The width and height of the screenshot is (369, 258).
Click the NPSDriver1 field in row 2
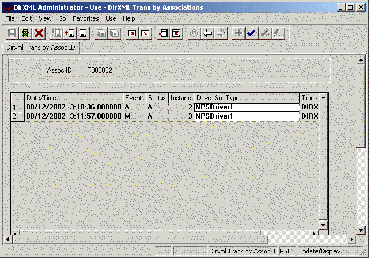(x=247, y=116)
